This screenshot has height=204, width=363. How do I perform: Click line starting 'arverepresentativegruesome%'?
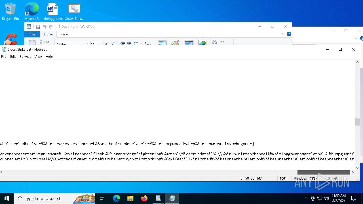click(177, 154)
